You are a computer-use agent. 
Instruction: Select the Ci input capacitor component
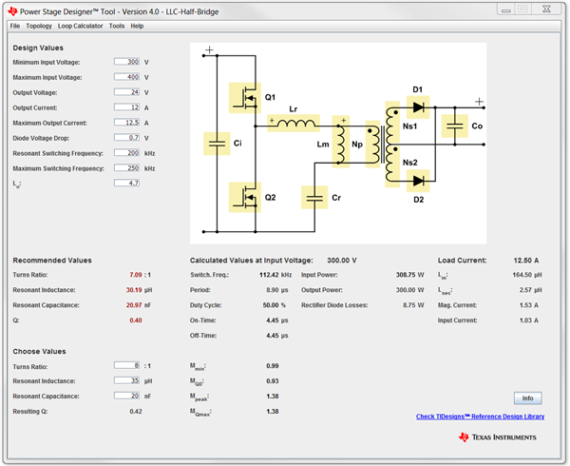coord(217,144)
